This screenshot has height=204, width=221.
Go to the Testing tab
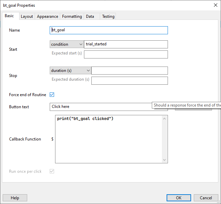tap(108, 16)
